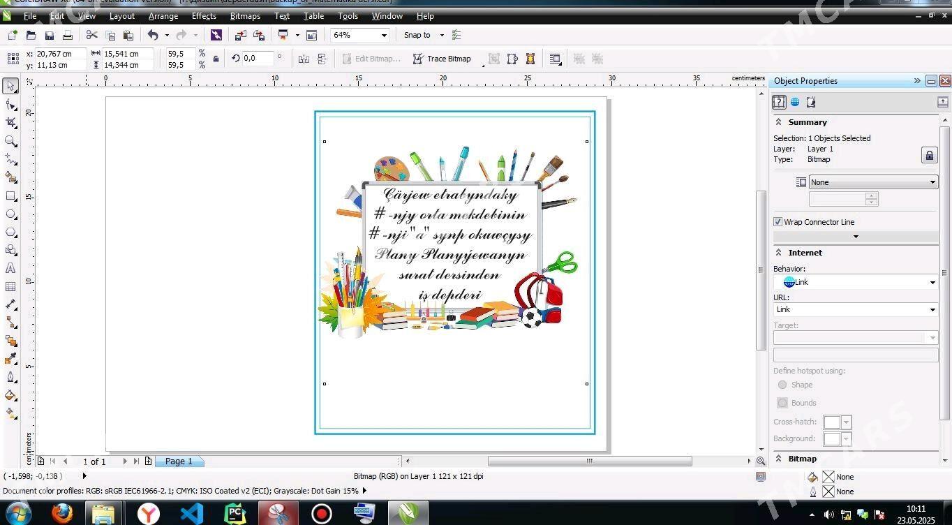Click the fill None indicator swatch
952x525 pixels.
(x=828, y=477)
